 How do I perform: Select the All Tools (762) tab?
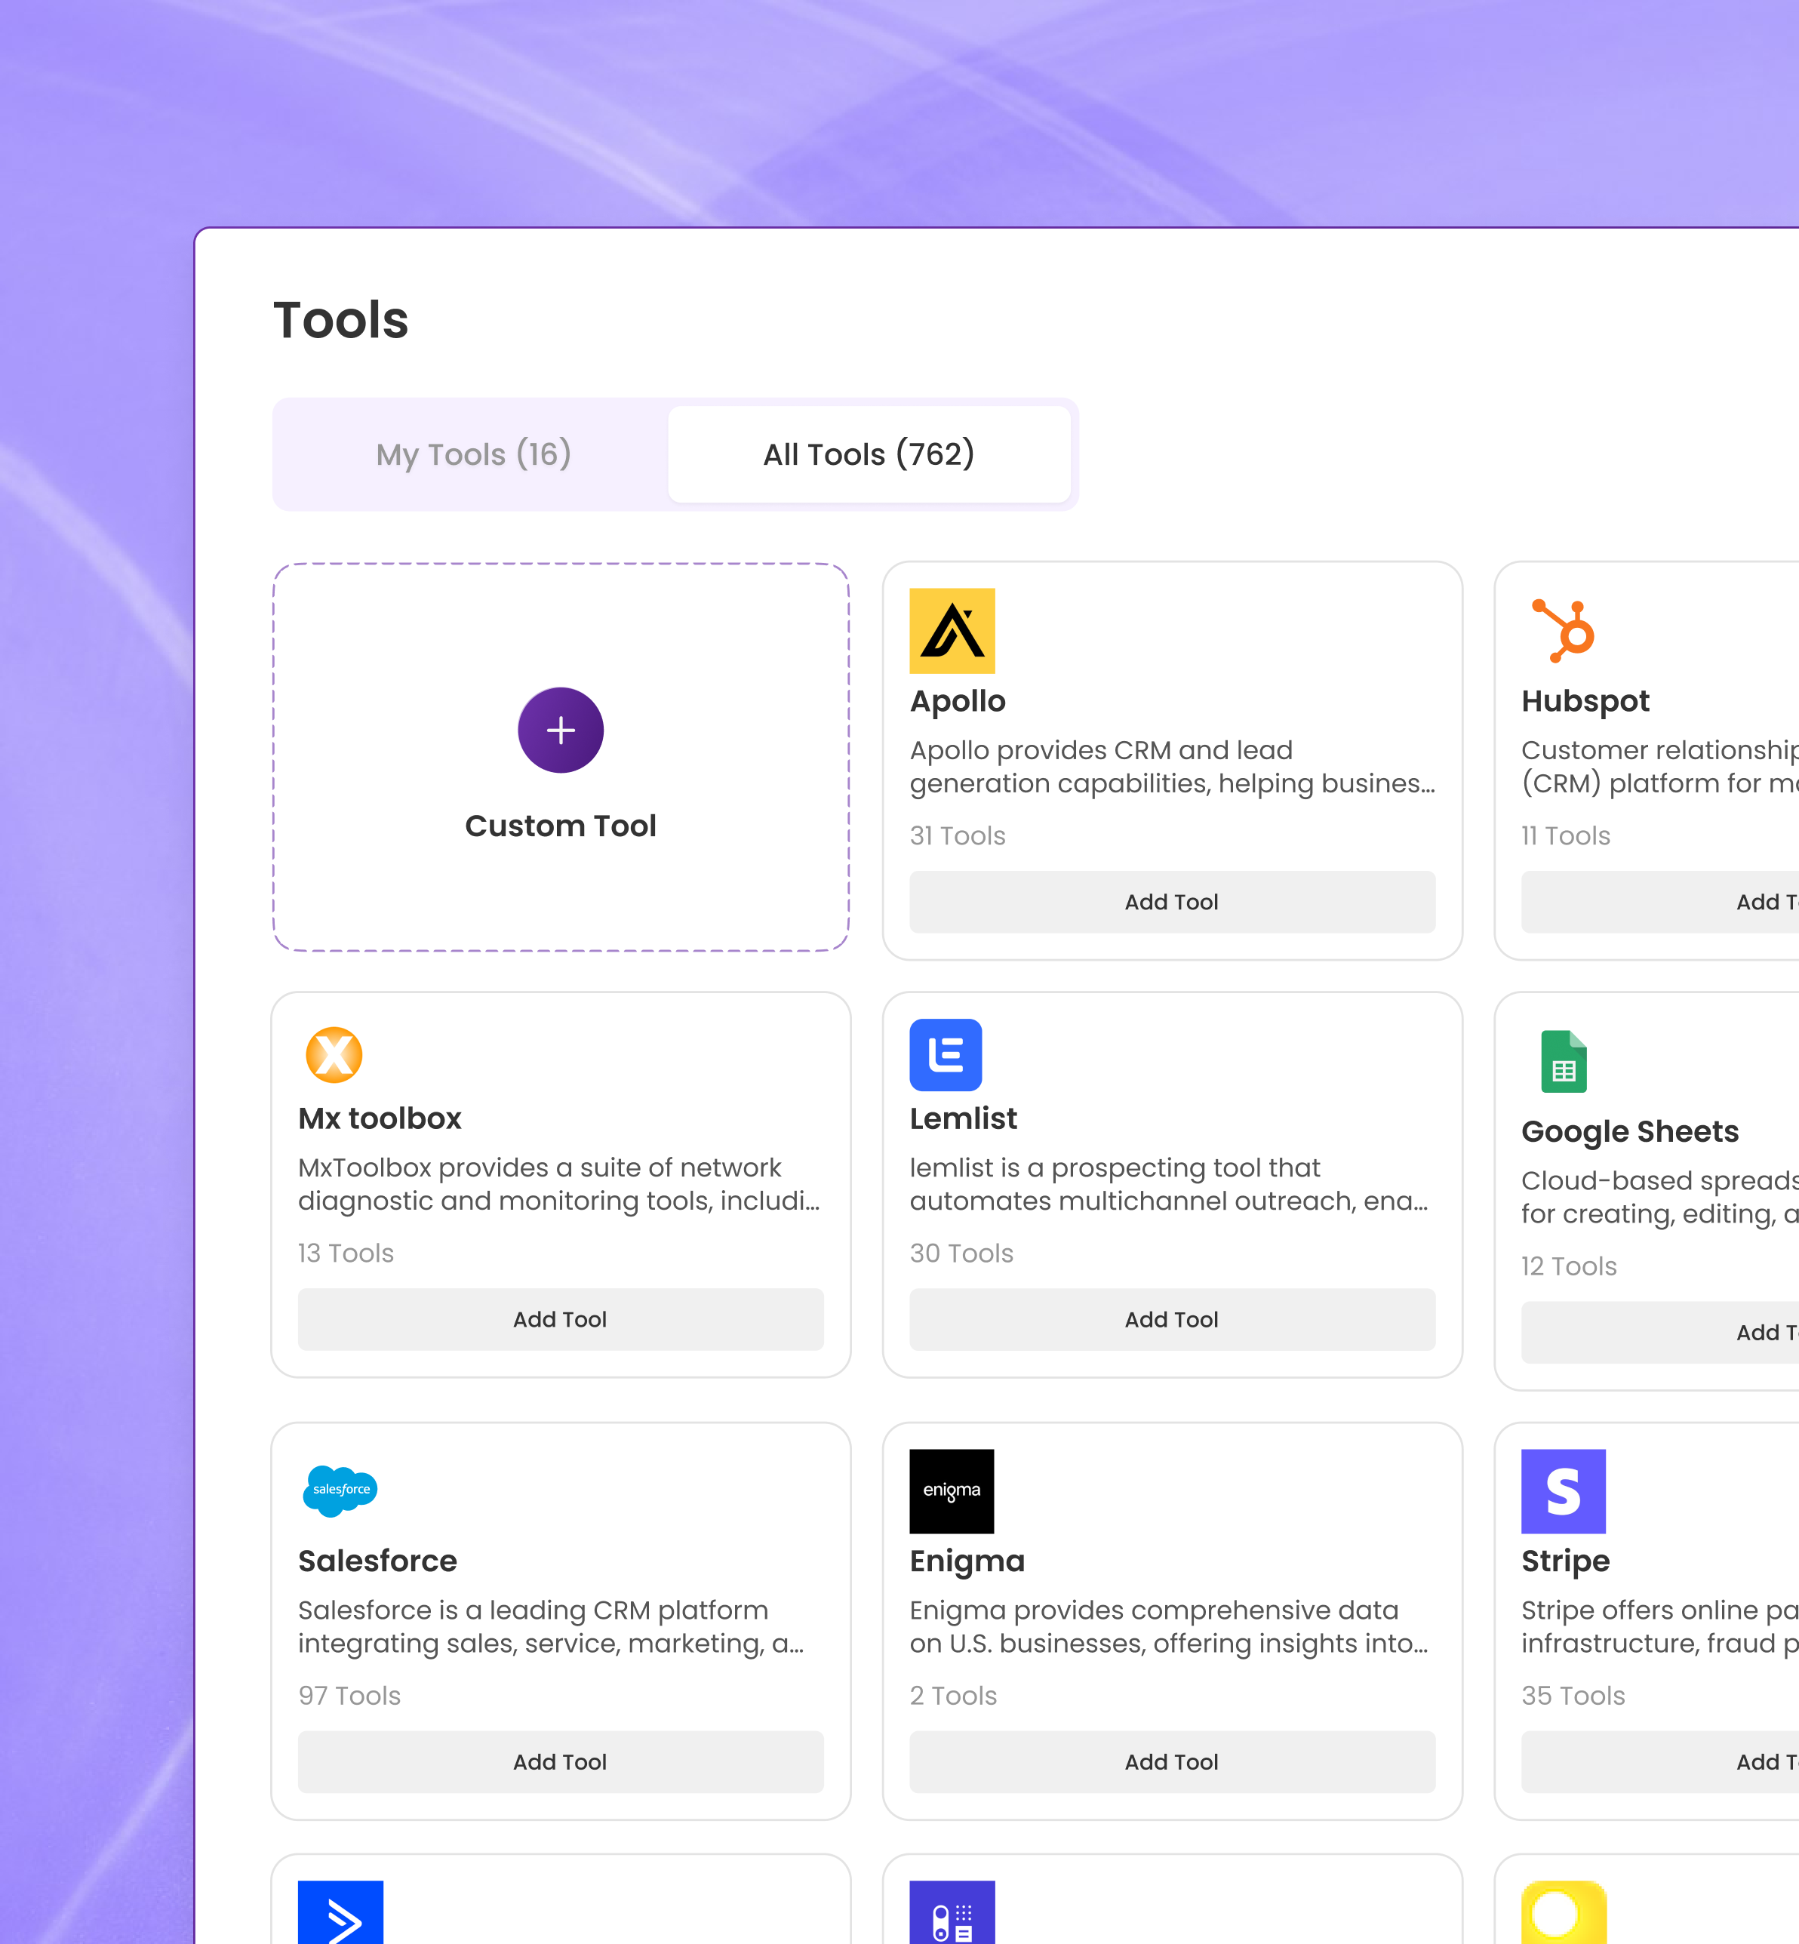[869, 454]
